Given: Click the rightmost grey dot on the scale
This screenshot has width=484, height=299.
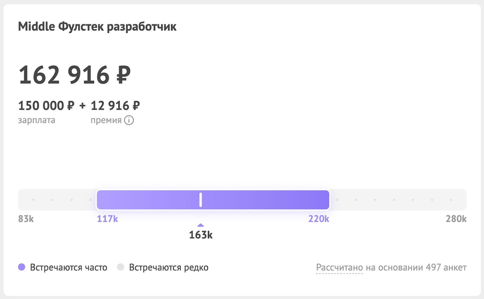Looking at the screenshot, I should pos(451,200).
